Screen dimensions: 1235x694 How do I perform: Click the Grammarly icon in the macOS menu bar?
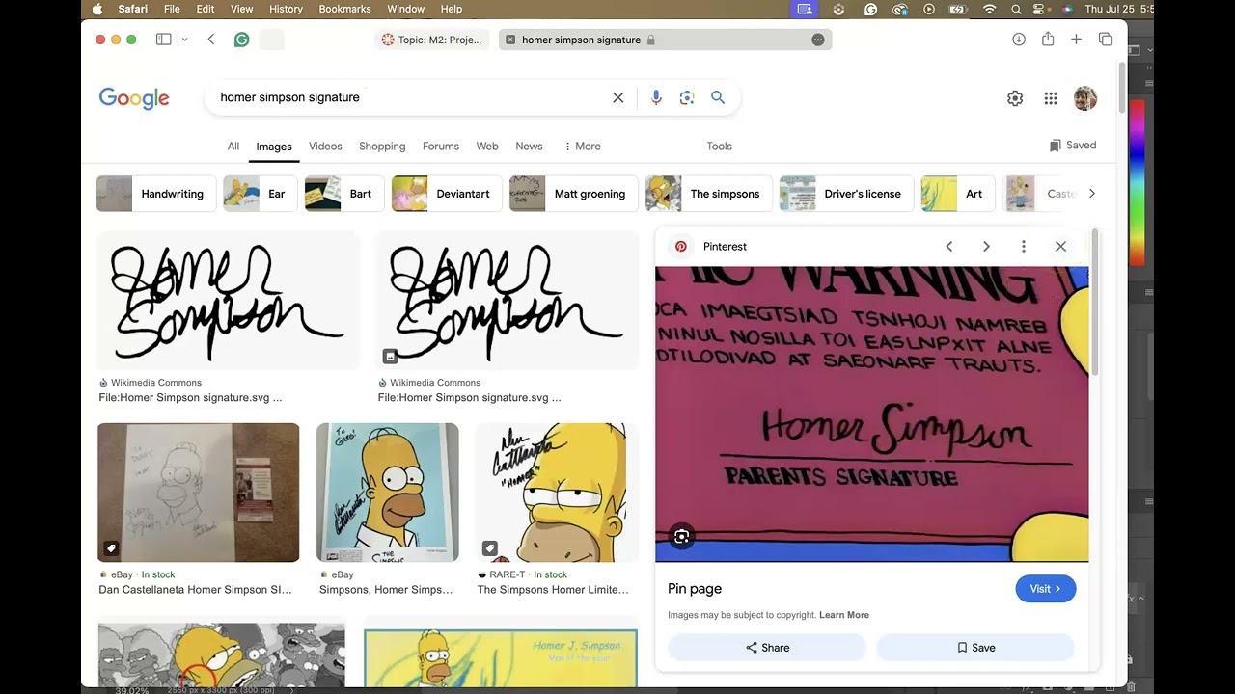pos(871,9)
